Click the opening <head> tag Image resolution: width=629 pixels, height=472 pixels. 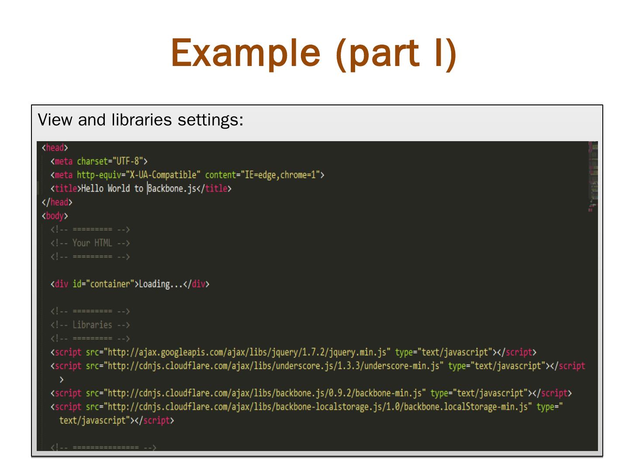tap(55, 148)
